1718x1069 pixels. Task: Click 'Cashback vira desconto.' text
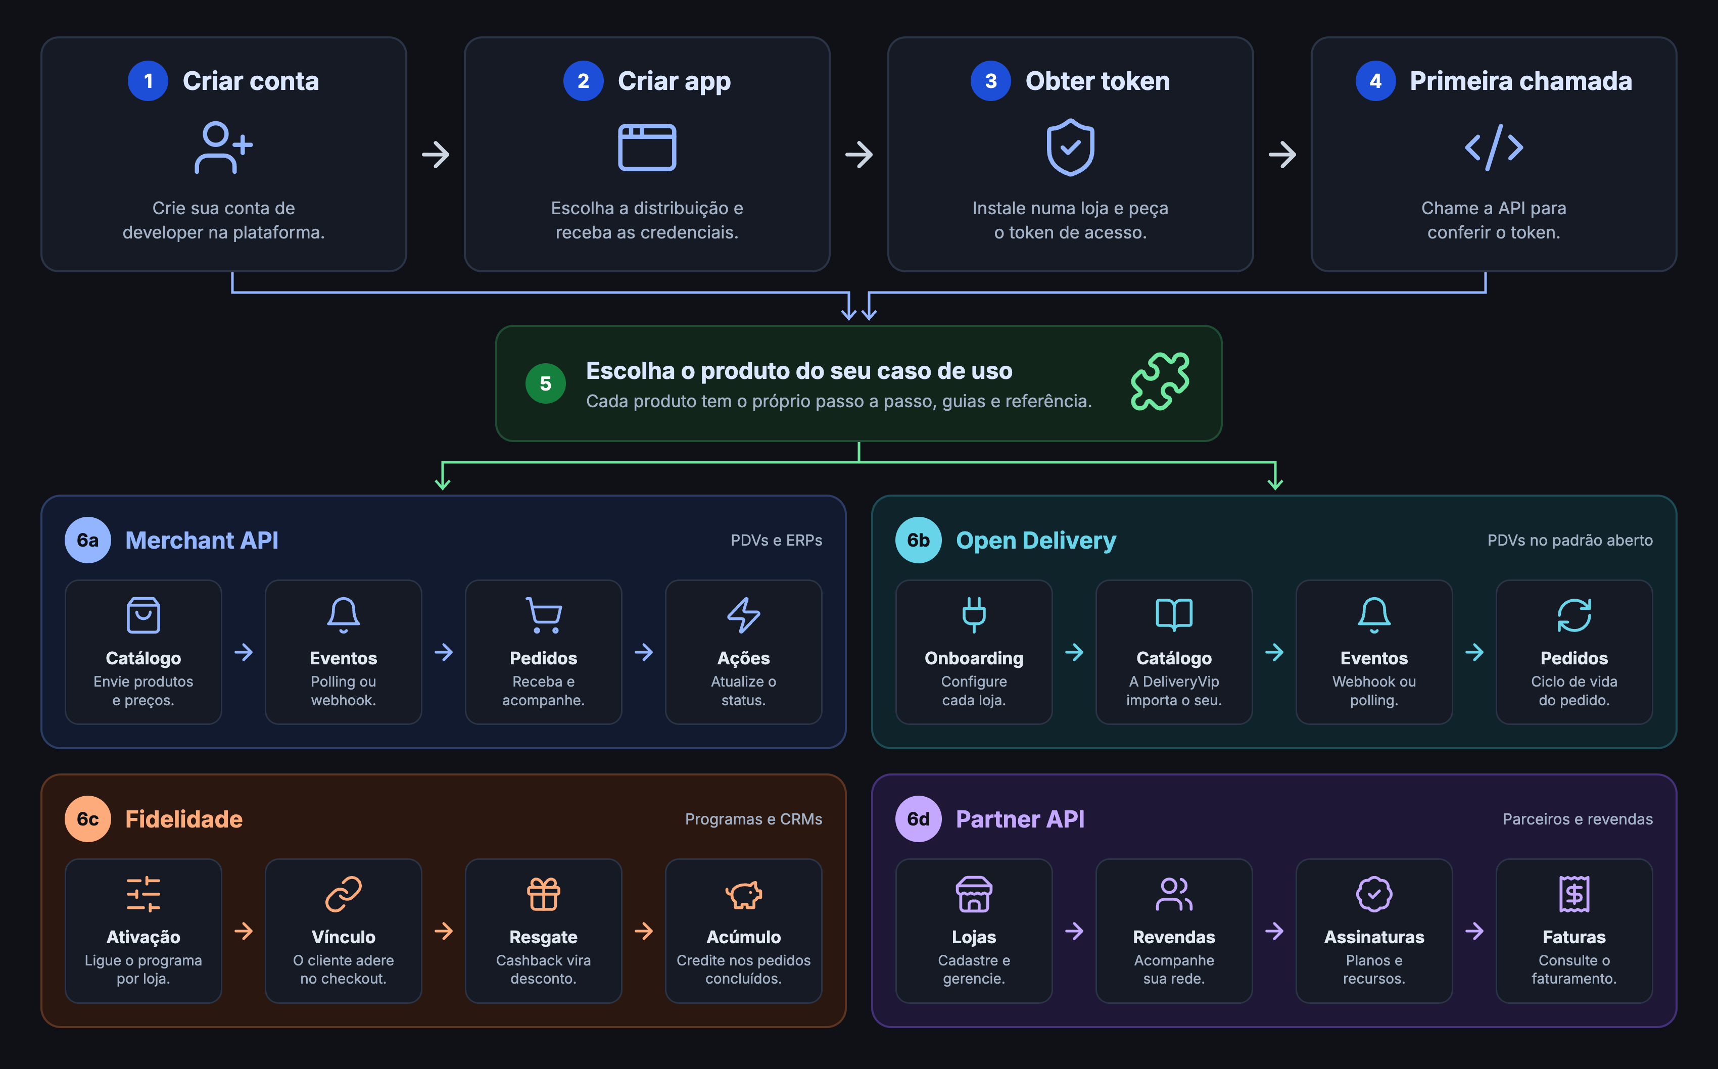(x=544, y=969)
